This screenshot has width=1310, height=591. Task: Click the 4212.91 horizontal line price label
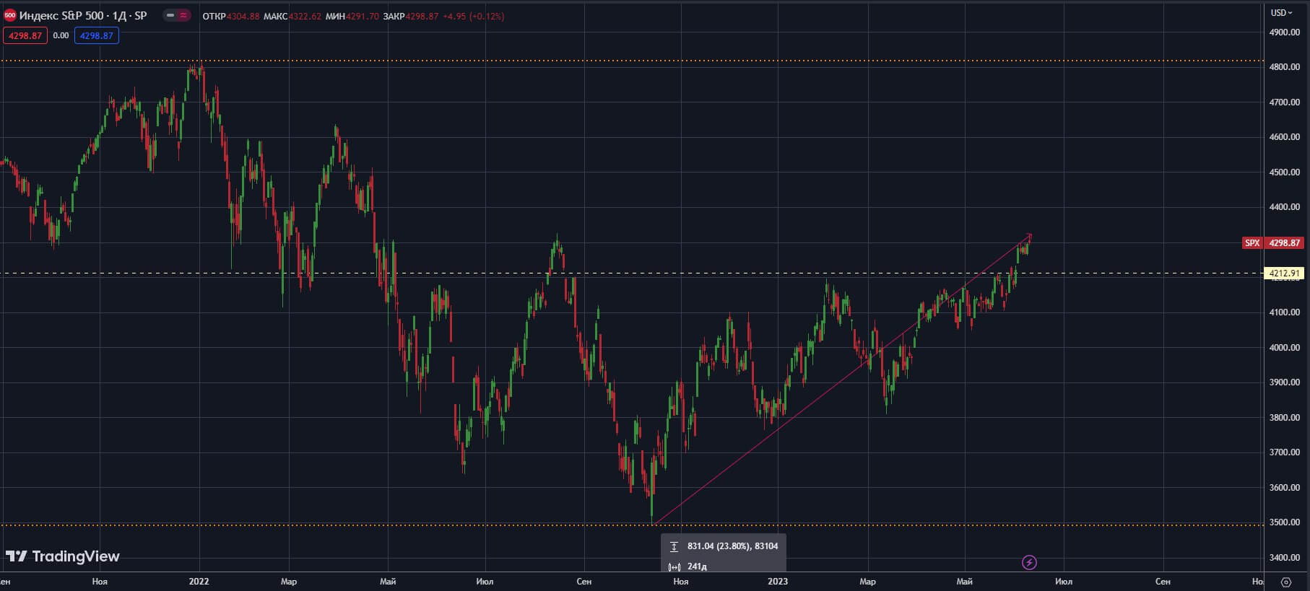[1283, 273]
